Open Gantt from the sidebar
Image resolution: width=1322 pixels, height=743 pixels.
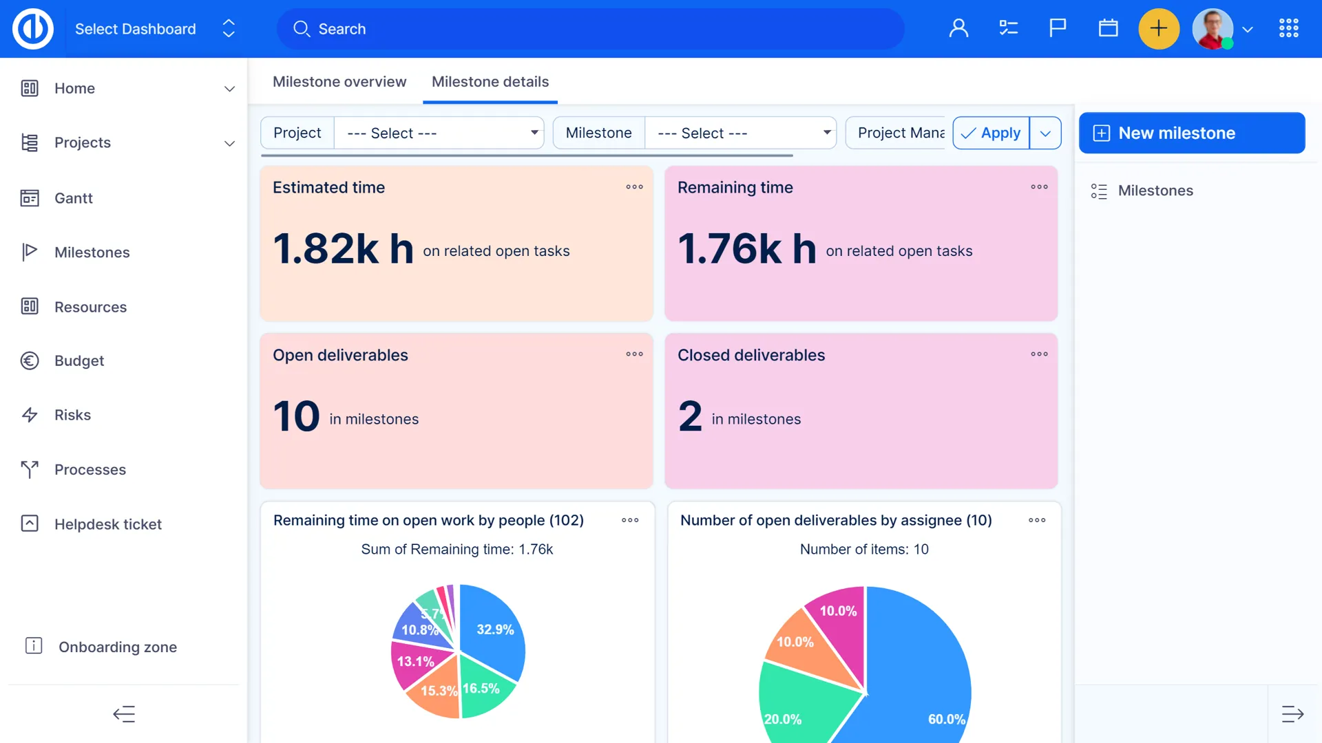[73, 198]
